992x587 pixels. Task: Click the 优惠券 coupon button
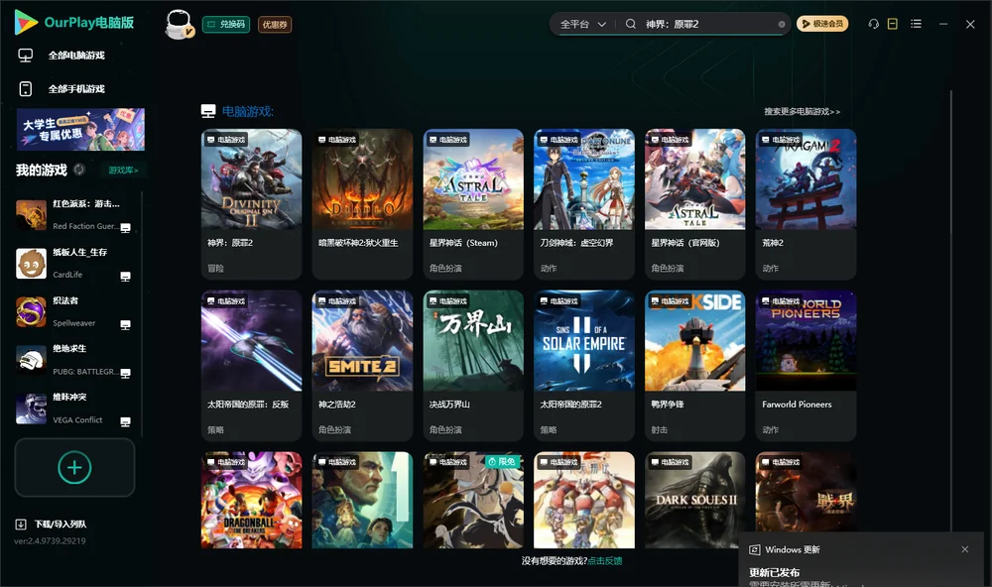click(x=275, y=25)
